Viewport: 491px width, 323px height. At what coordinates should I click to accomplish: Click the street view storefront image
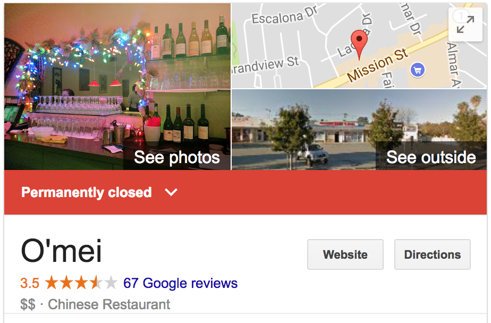(x=359, y=130)
